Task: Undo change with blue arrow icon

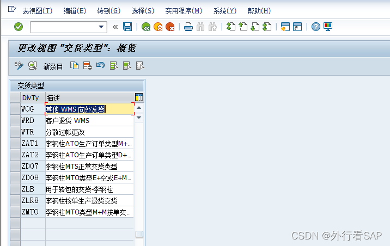Action: coord(100,66)
